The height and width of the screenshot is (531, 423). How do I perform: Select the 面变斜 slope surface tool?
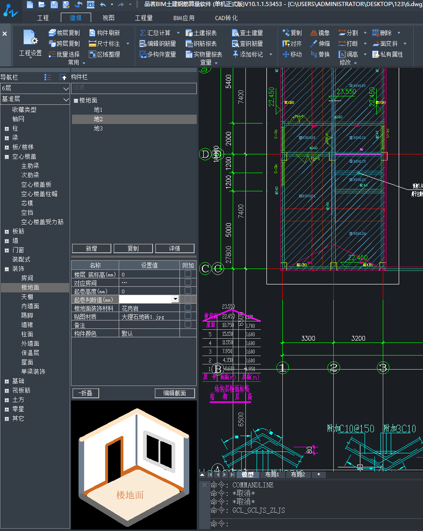pyautogui.click(x=385, y=44)
